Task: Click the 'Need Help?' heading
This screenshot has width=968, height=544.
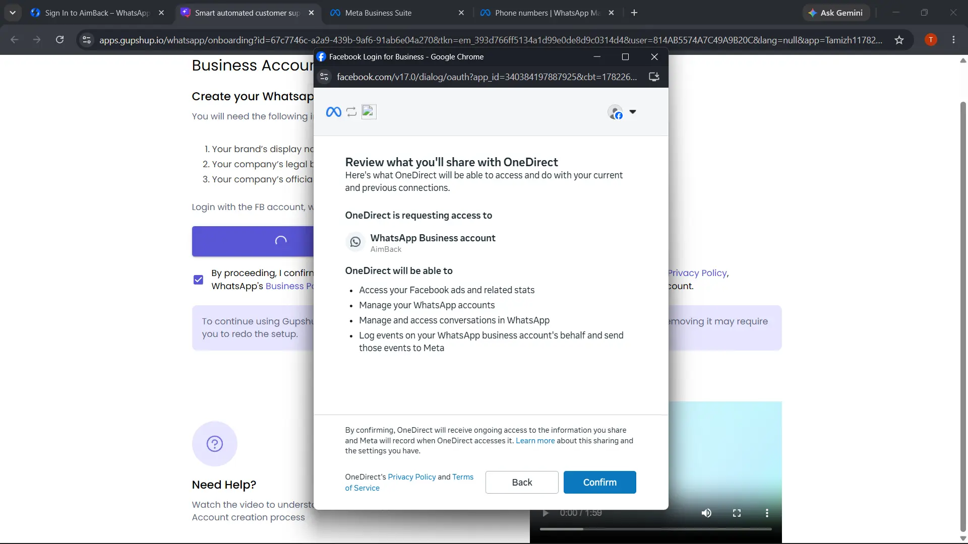Action: (224, 485)
